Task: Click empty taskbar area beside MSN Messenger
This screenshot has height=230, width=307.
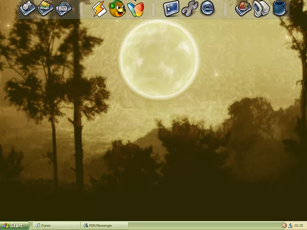Action: [201, 225]
